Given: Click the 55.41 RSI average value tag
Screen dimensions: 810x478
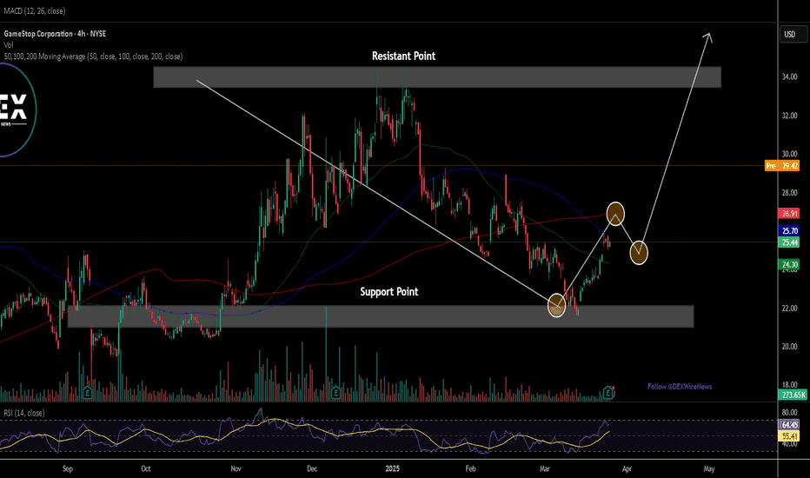Looking at the screenshot, I should 789,436.
